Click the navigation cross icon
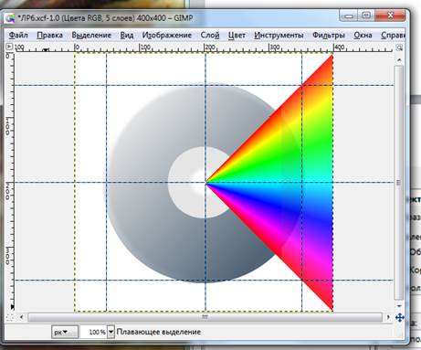The width and height of the screenshot is (421, 350). tap(399, 317)
